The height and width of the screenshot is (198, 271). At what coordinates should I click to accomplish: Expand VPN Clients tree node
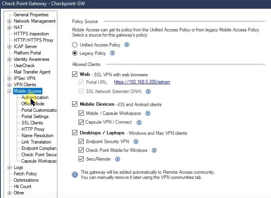pos(9,85)
